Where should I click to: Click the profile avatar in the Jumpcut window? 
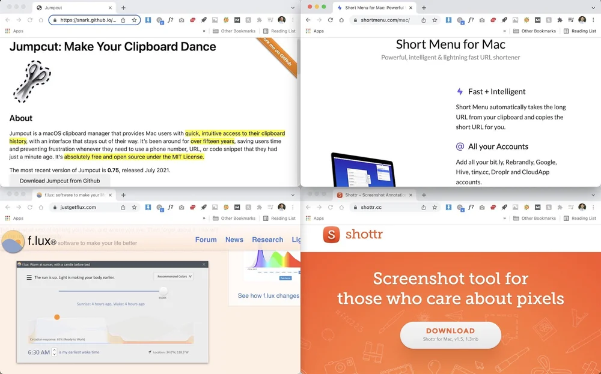point(282,20)
